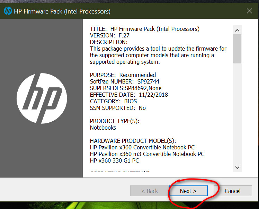Click the description scrollbar thumb
Image resolution: width=259 pixels, height=209 pixels.
tap(237, 49)
